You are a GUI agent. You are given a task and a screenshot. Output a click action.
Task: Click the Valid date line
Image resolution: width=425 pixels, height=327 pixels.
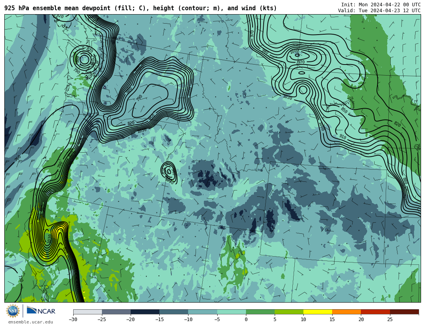[379, 11]
